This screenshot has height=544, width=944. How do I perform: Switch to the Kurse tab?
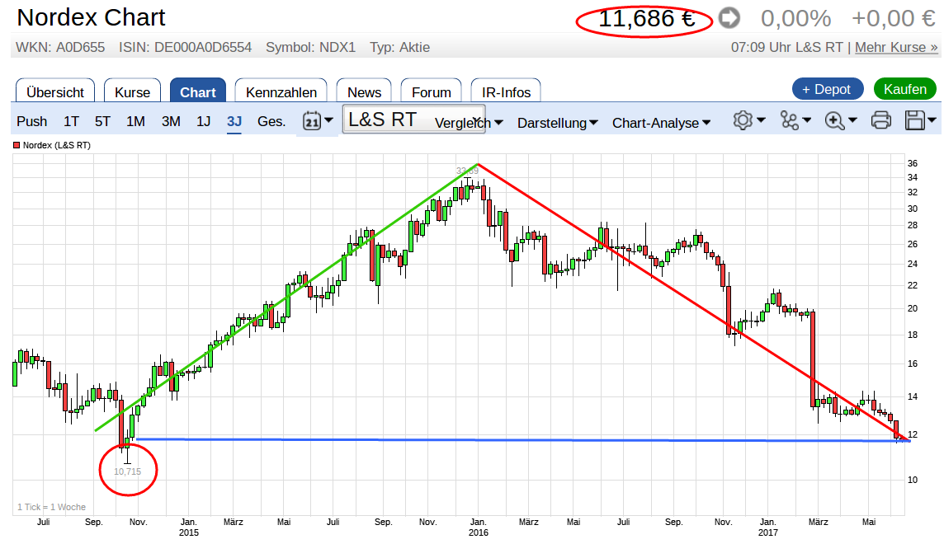132,91
